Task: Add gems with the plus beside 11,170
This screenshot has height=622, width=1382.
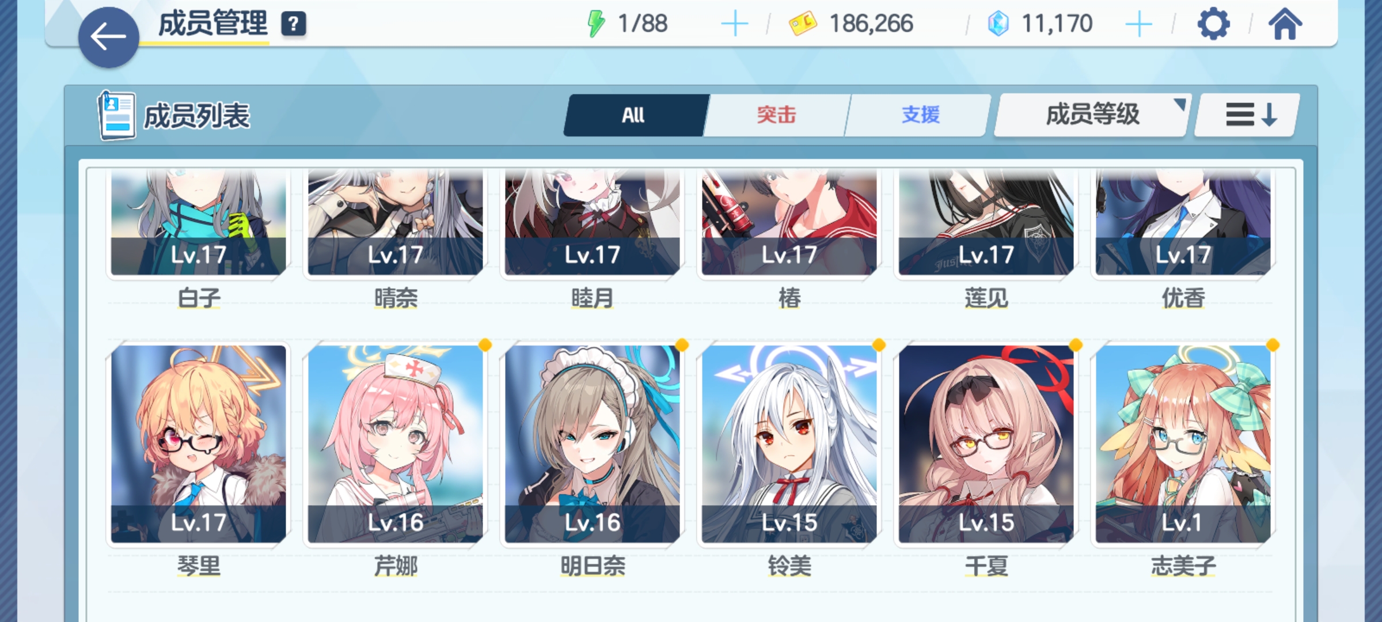Action: tap(1138, 24)
